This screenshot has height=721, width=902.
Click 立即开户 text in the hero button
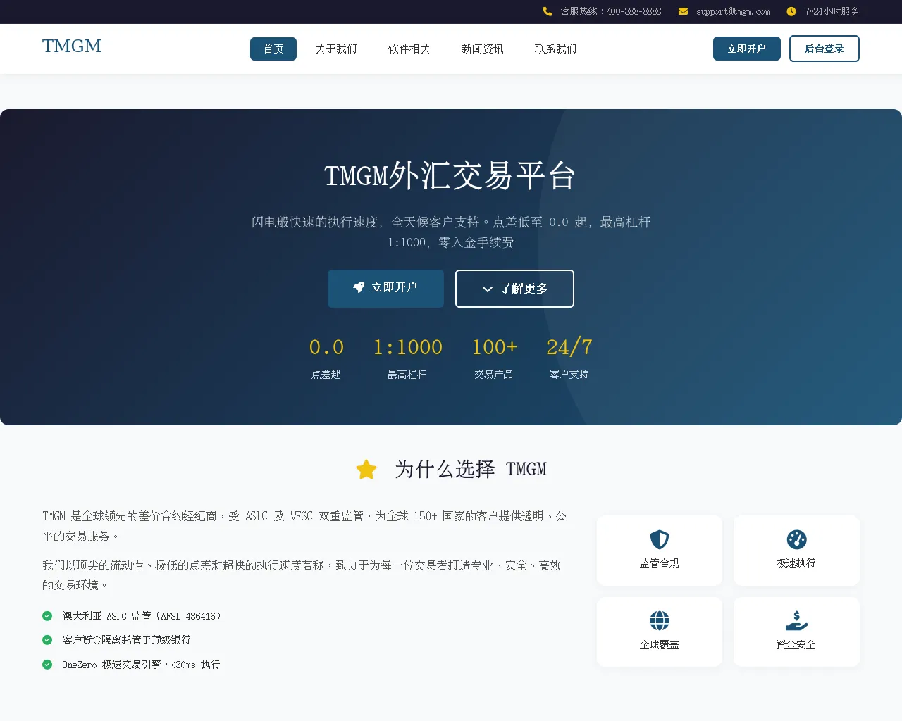coord(395,287)
